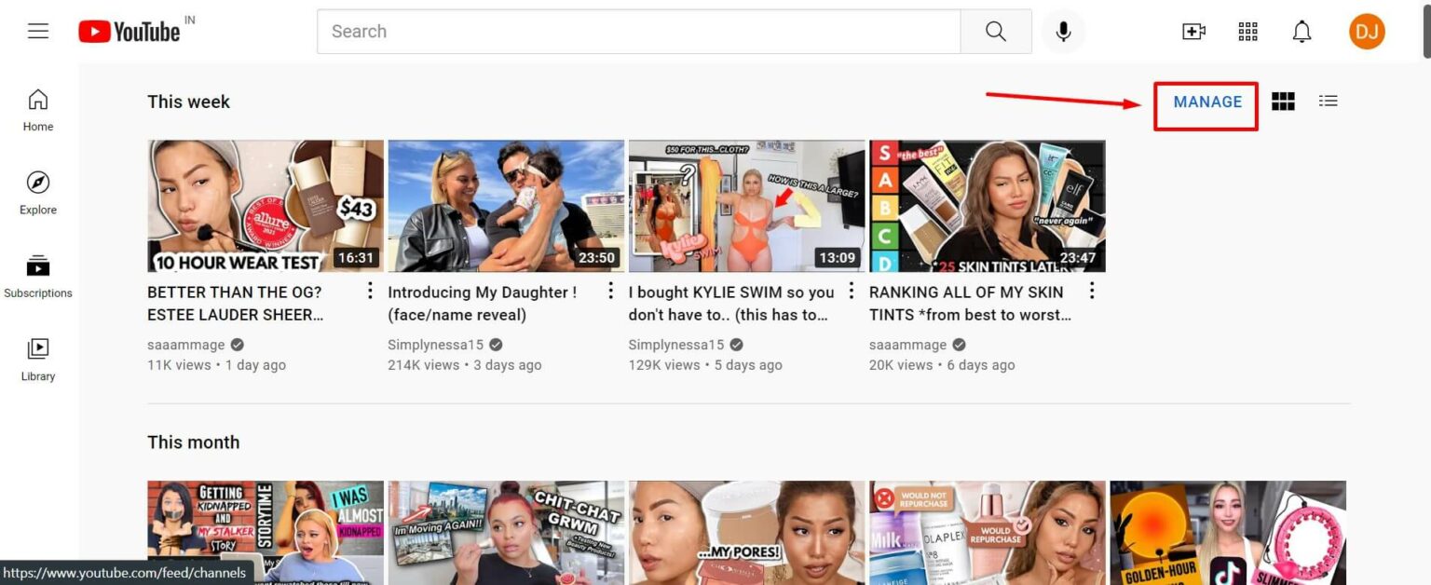Play the SKIN TINTS ranking video thumbnail
Screen dimensions: 1431x585
pos(987,205)
